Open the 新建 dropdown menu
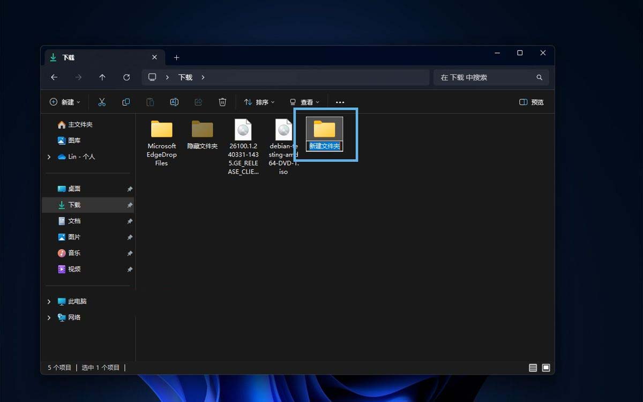This screenshot has width=643, height=402. 65,102
